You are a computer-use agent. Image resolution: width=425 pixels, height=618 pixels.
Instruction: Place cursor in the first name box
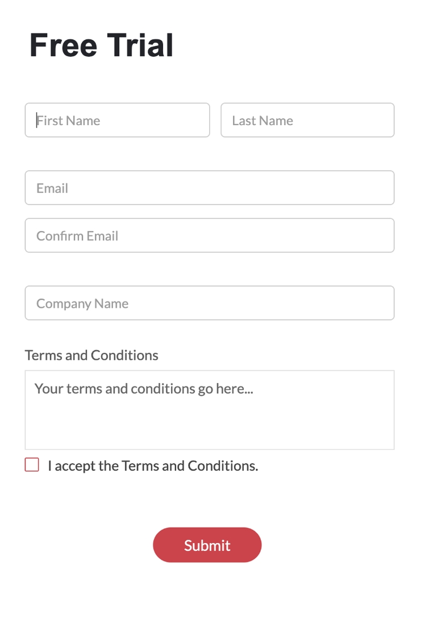point(117,120)
